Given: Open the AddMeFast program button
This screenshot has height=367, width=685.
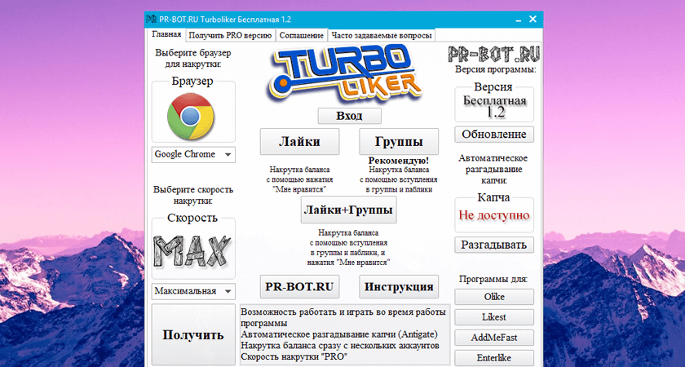Looking at the screenshot, I should pos(494,338).
